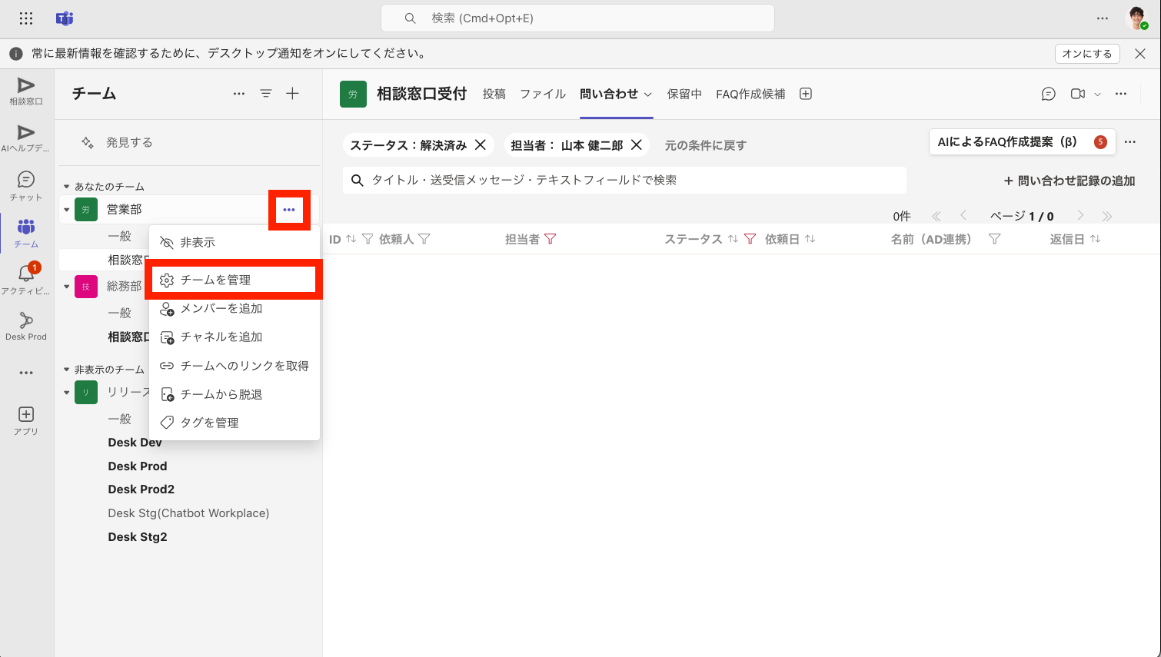Open teams panel more options ellipsis

[x=239, y=94]
